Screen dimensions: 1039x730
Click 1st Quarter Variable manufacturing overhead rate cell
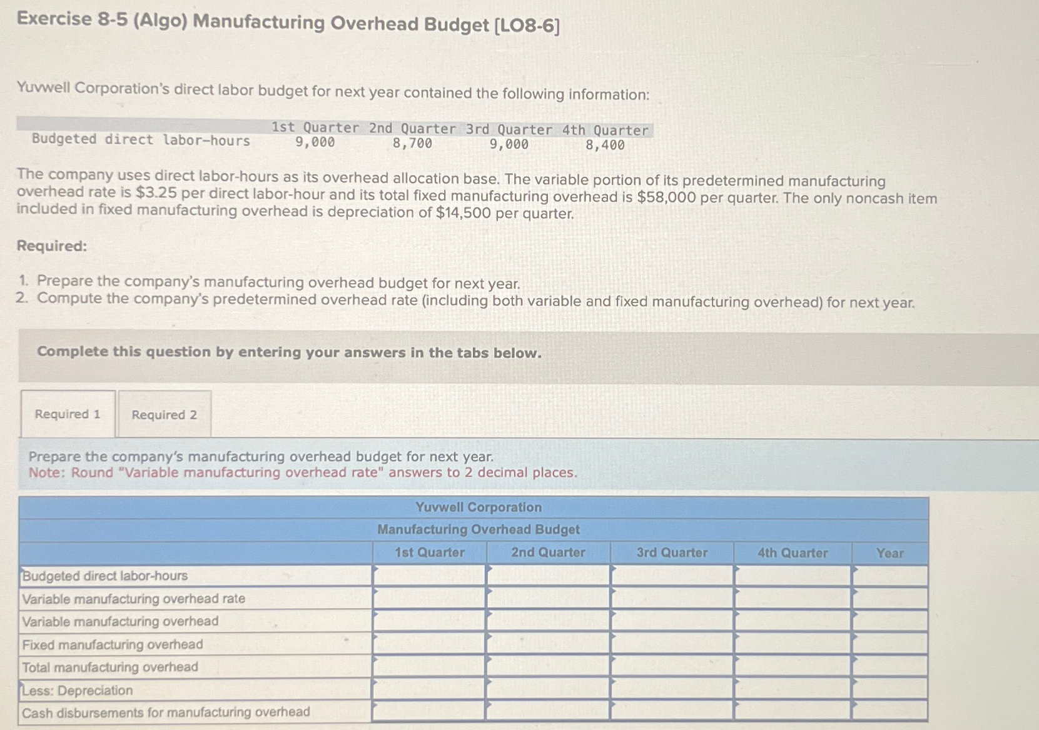(429, 598)
